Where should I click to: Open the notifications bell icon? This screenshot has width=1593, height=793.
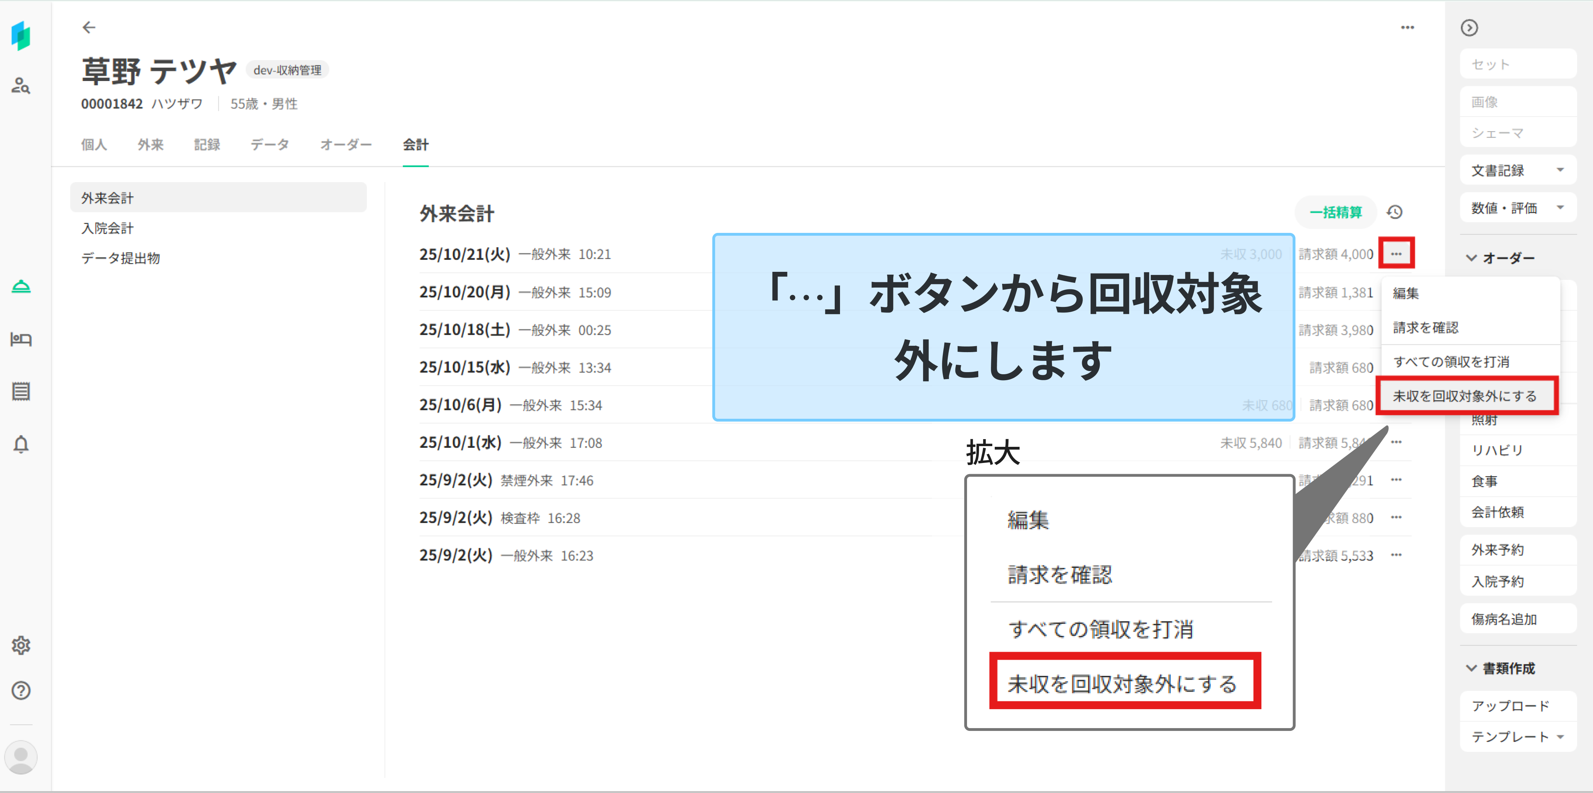[x=21, y=444]
